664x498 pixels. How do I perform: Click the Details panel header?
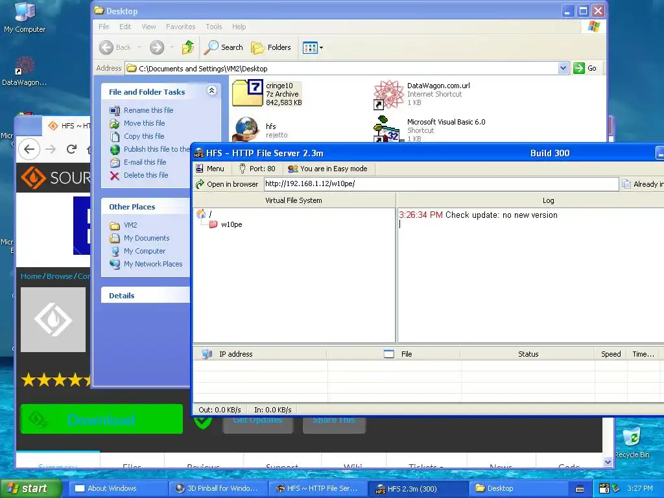pos(145,295)
